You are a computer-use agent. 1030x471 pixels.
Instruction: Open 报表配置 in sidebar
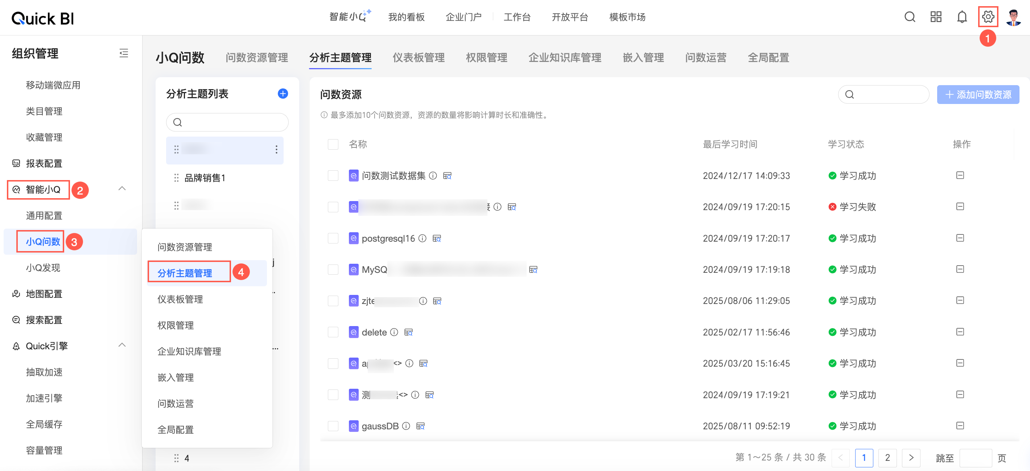click(44, 163)
